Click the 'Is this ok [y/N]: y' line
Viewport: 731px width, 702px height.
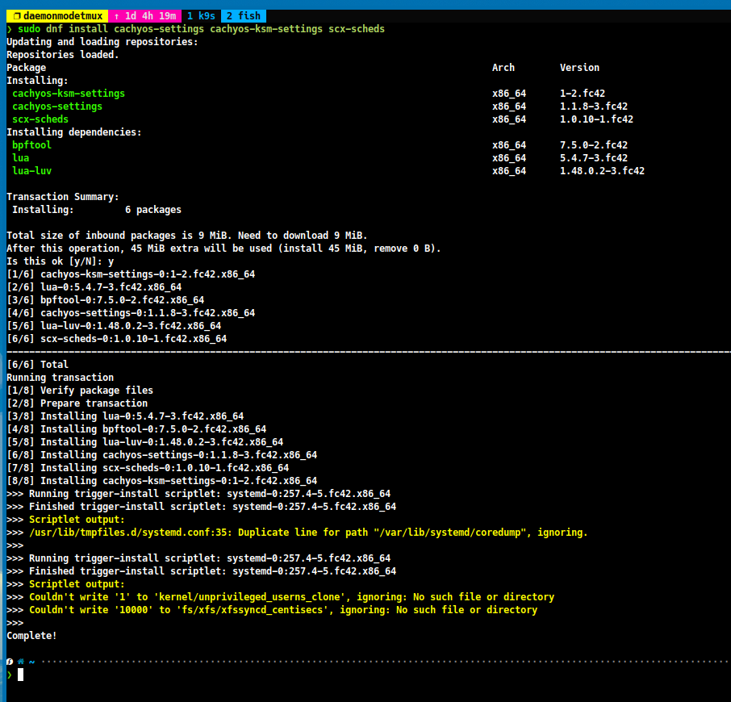[x=61, y=261]
